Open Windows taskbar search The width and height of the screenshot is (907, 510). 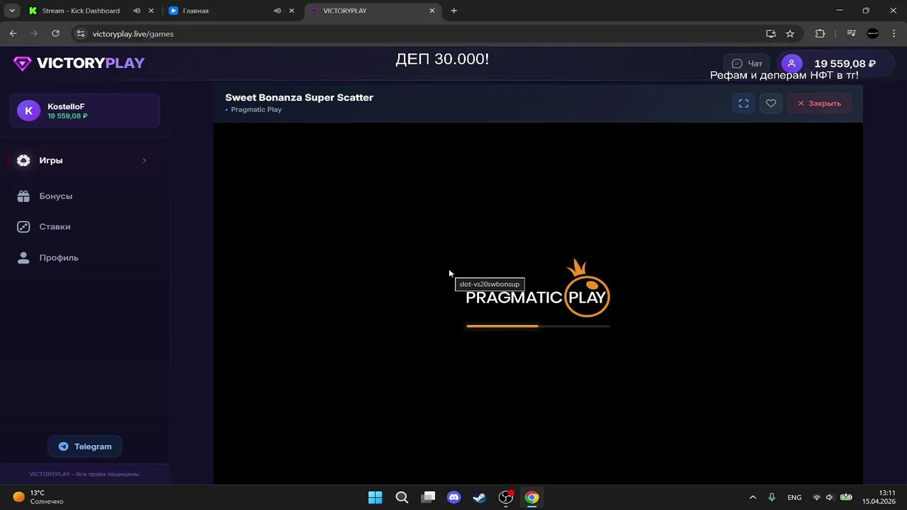point(402,497)
